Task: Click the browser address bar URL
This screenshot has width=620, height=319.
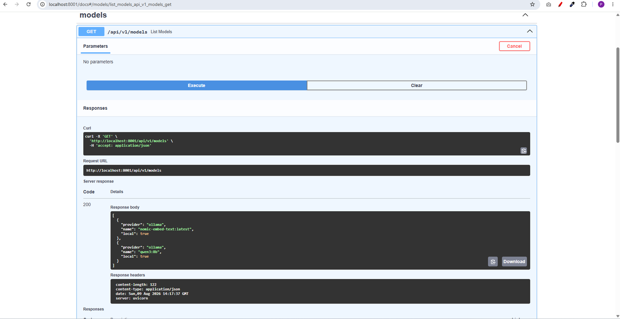Action: [x=110, y=4]
